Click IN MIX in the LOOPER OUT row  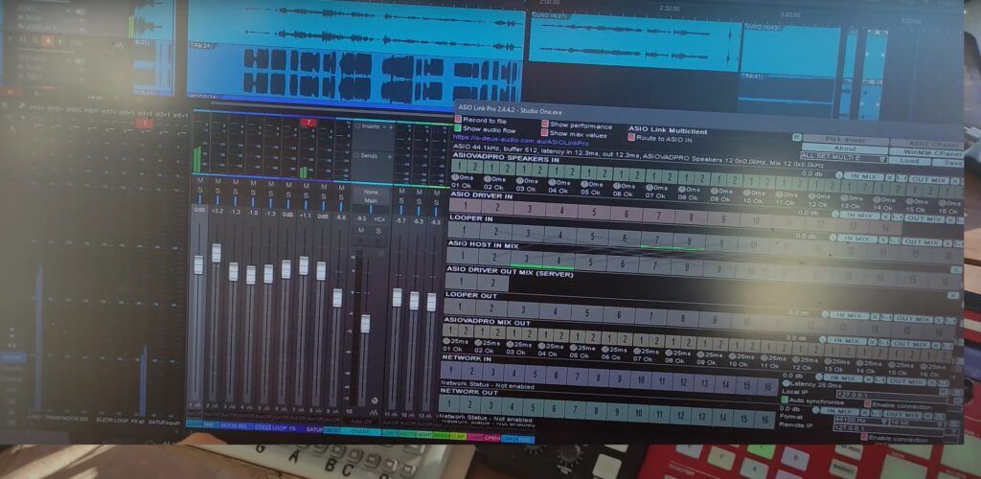849,316
